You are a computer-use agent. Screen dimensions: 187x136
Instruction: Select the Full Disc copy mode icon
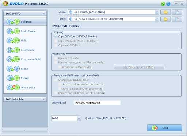(13, 22)
